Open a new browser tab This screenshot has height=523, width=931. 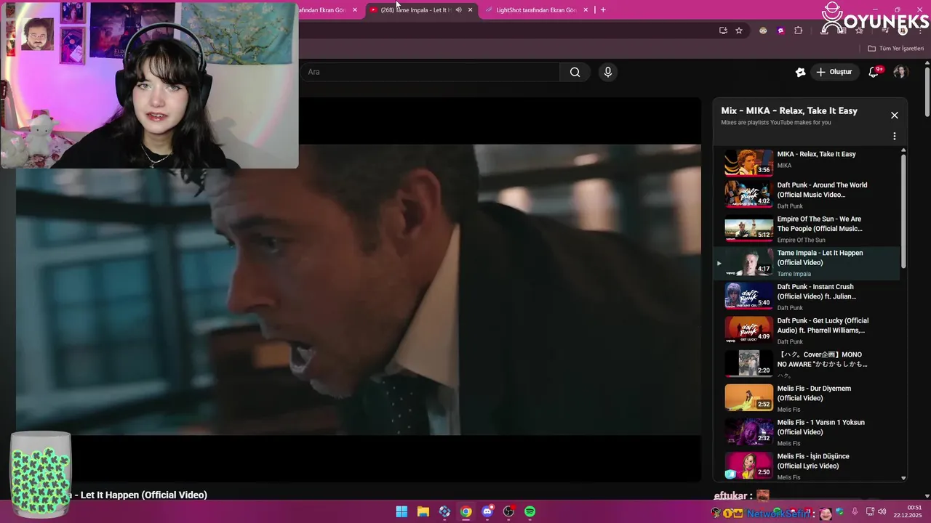tap(603, 10)
